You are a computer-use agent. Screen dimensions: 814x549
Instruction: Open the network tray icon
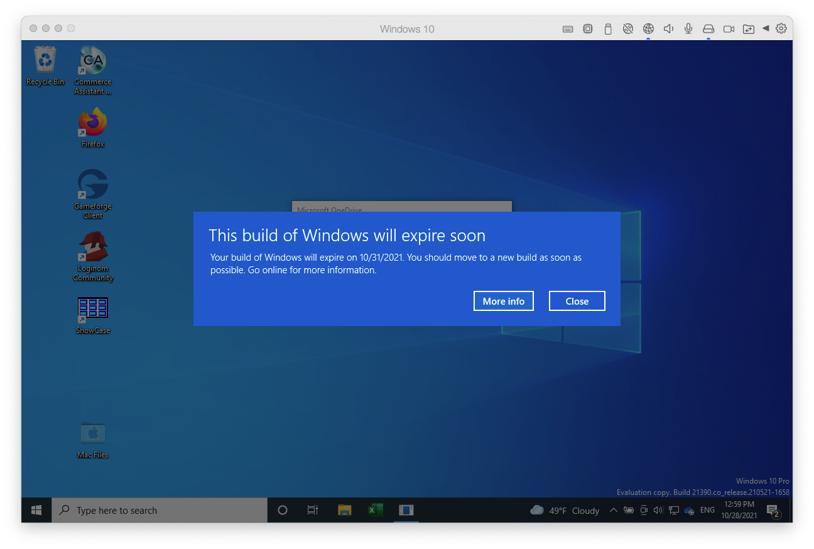674,510
